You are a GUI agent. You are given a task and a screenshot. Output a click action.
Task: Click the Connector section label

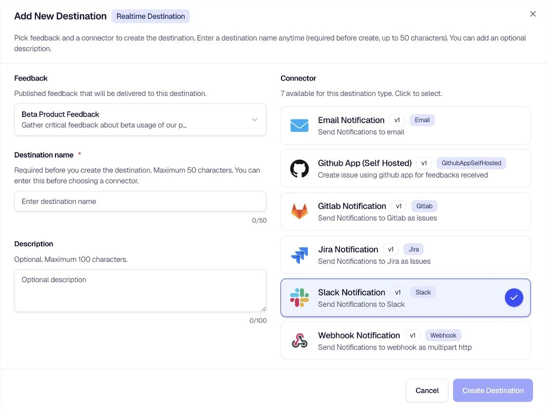click(298, 78)
